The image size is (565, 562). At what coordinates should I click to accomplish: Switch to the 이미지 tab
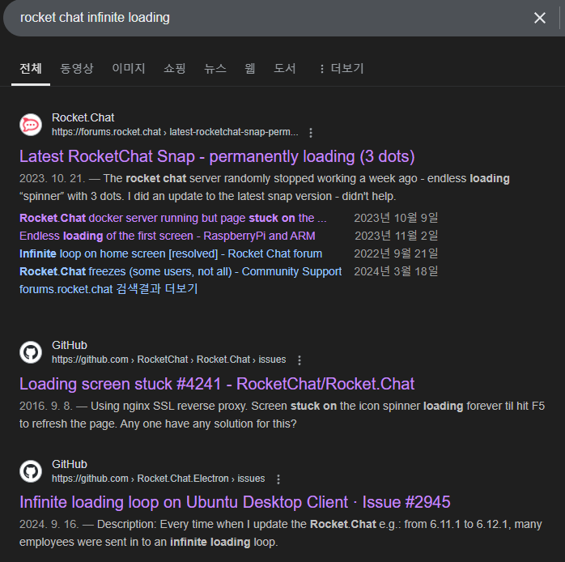tap(128, 69)
